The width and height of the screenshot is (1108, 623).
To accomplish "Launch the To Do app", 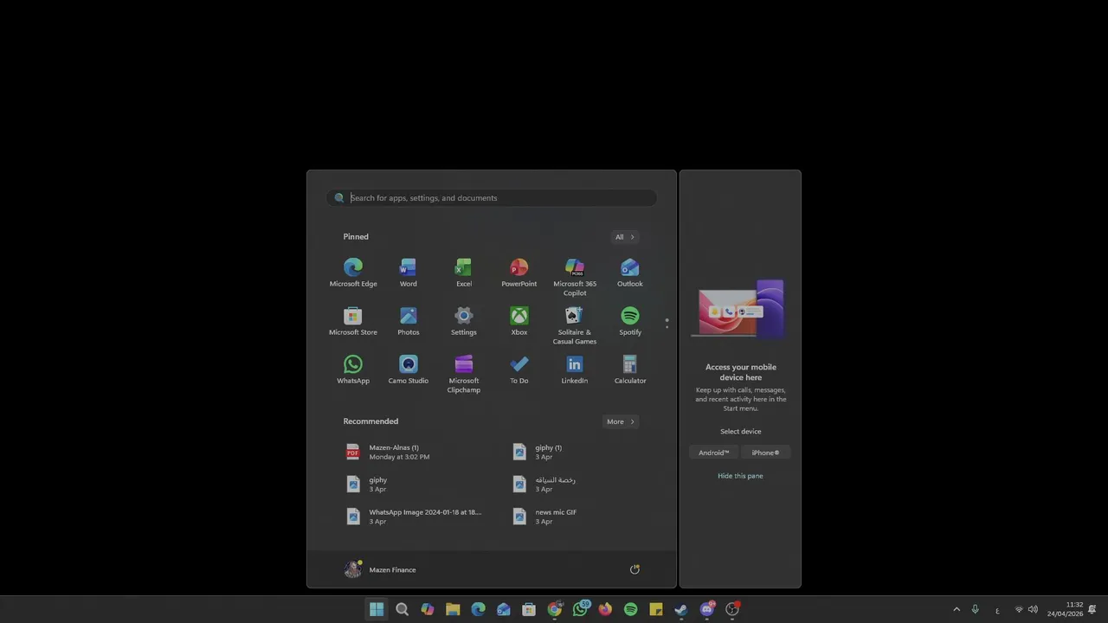I will [519, 369].
